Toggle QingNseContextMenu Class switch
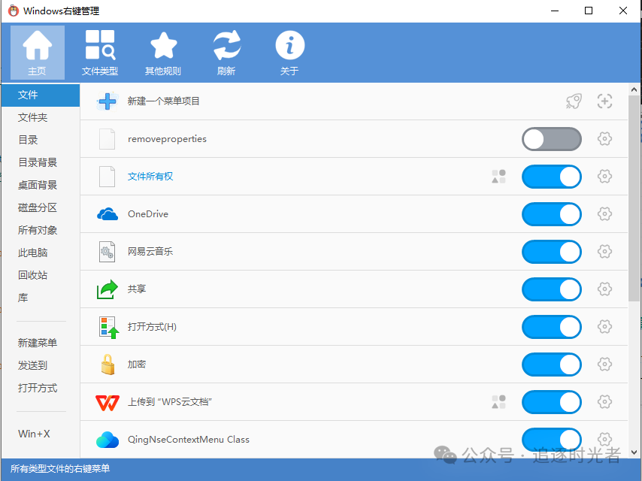The height and width of the screenshot is (481, 642). pos(552,440)
